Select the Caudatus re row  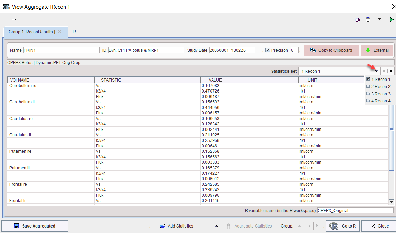[x=198, y=119]
